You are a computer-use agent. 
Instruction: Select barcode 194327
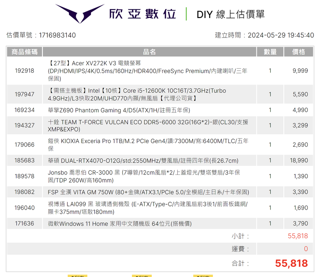tap(24, 125)
